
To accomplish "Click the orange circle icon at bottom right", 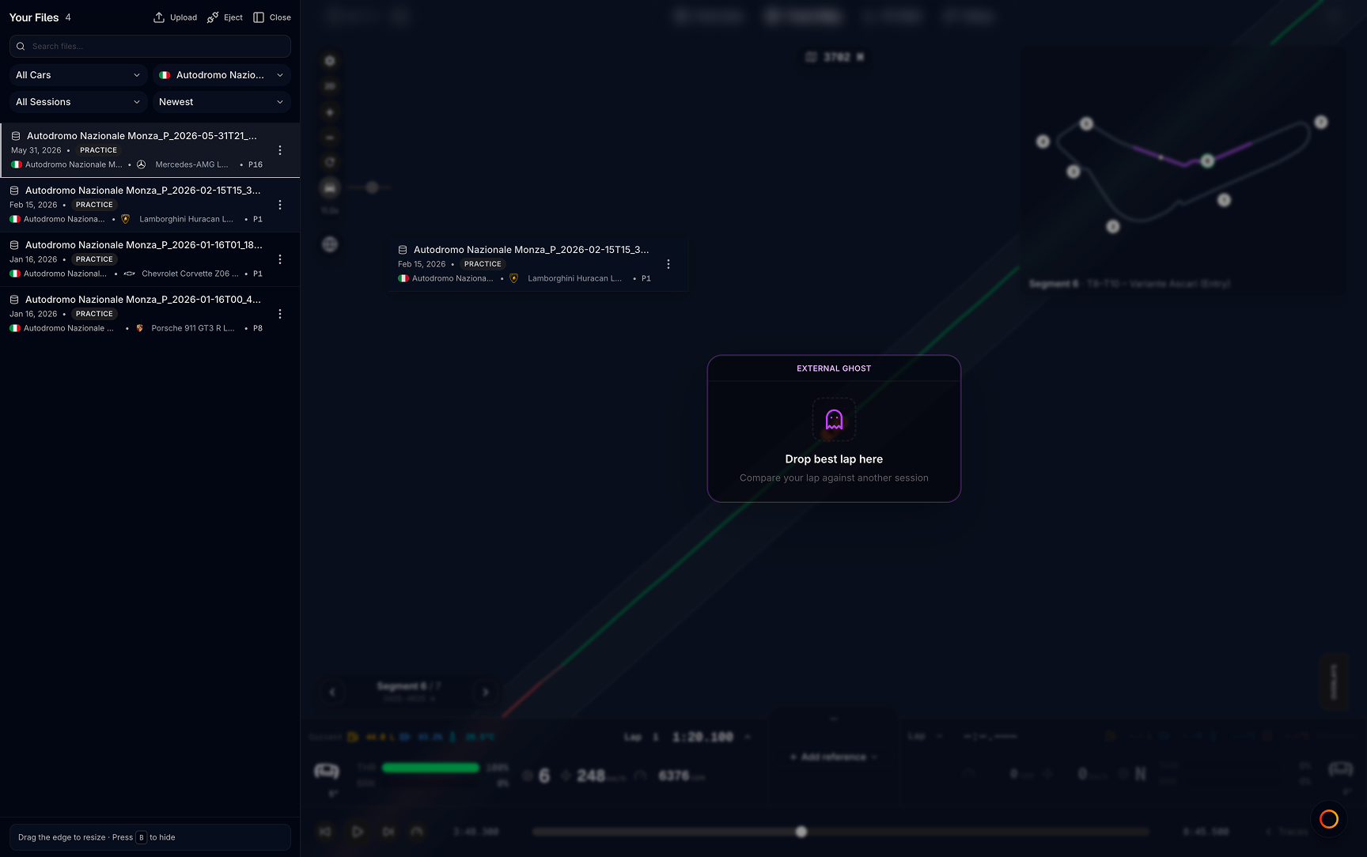I will pos(1329,819).
